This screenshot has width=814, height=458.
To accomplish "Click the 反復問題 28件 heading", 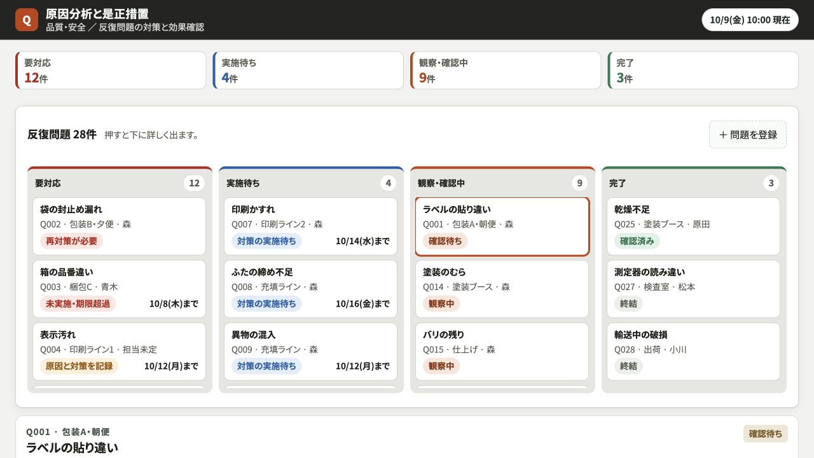I will tap(62, 134).
